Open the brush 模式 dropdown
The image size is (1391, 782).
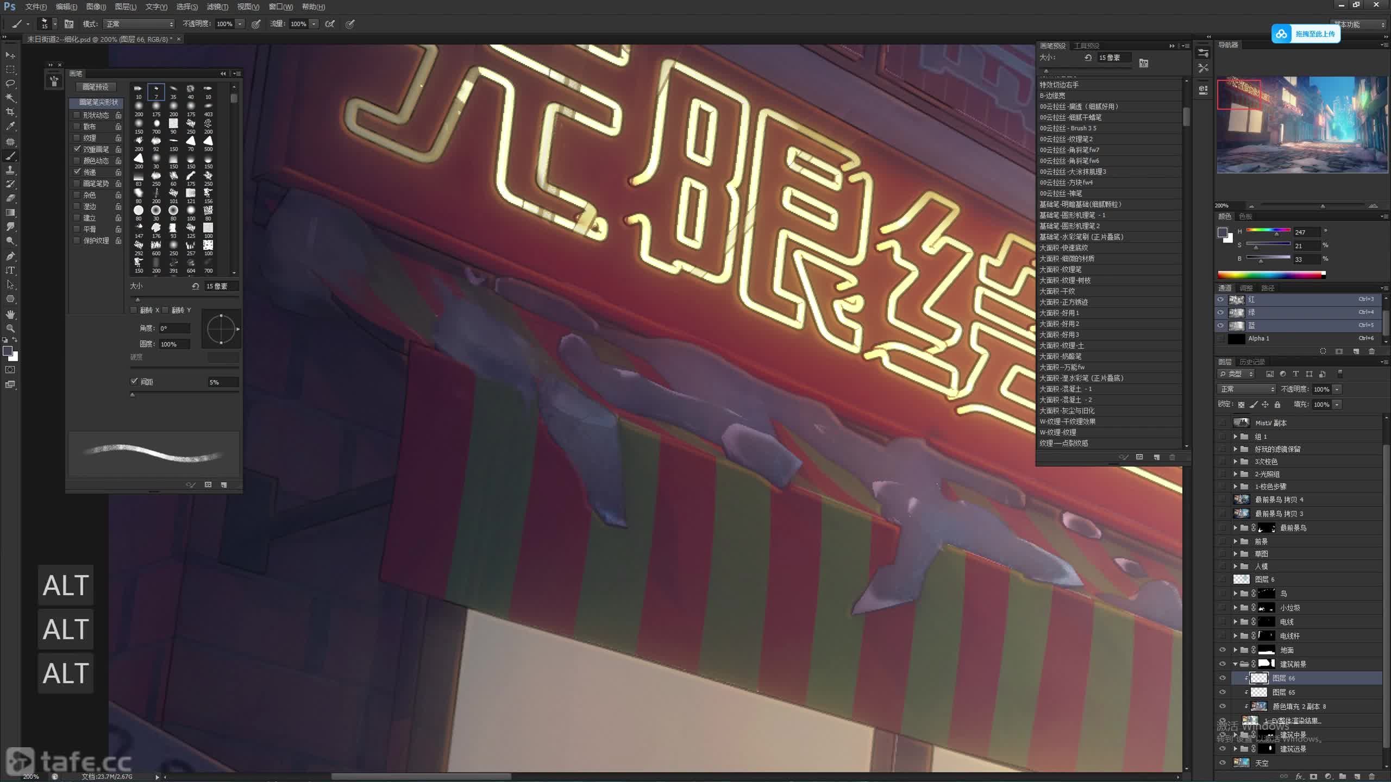coord(139,24)
